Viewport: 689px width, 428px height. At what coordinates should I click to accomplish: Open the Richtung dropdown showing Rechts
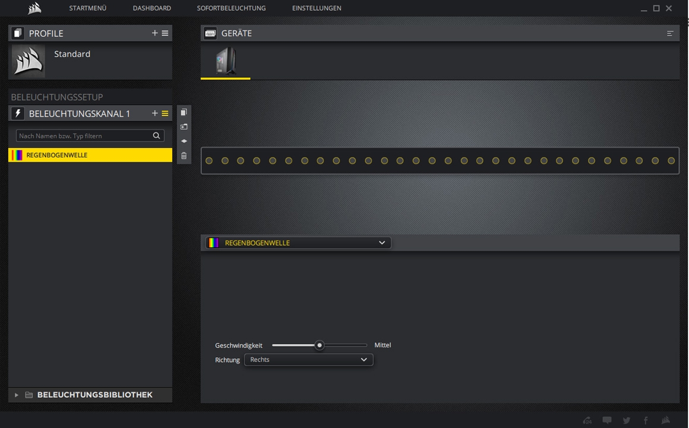pyautogui.click(x=308, y=360)
